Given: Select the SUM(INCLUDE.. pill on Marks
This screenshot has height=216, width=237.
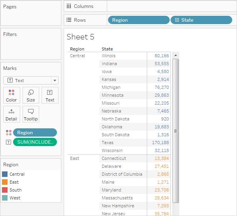Looking at the screenshot, I should pos(35,142).
